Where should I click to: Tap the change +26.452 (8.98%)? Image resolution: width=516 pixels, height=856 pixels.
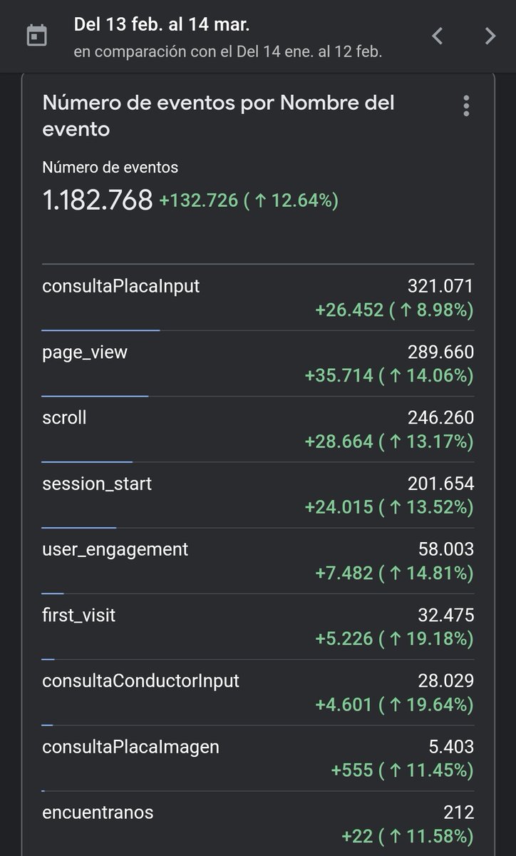tap(394, 310)
